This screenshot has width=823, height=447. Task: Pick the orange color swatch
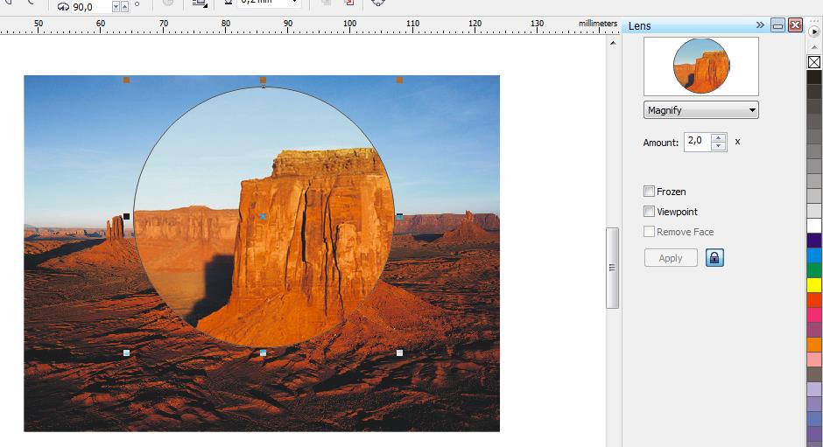(814, 344)
